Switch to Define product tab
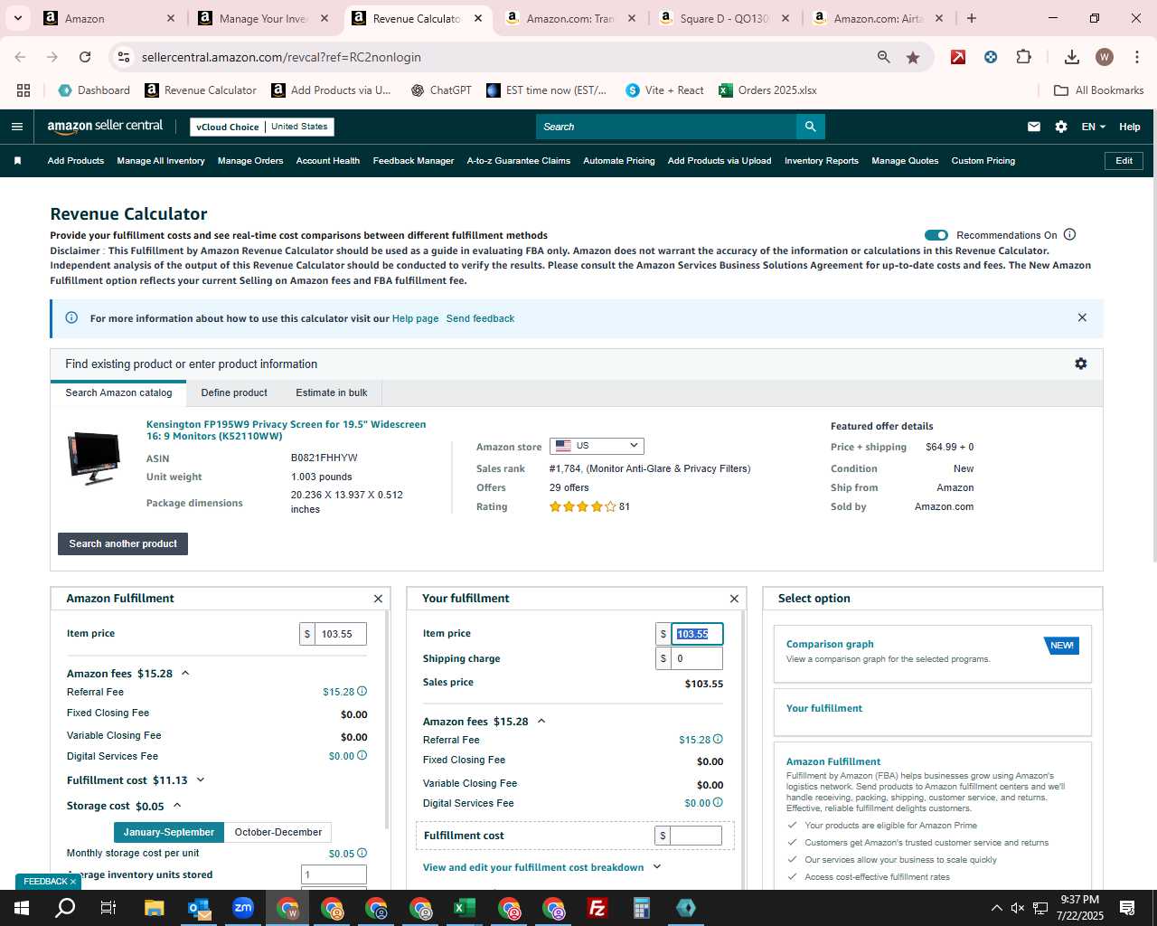Image resolution: width=1157 pixels, height=926 pixels. 234,392
